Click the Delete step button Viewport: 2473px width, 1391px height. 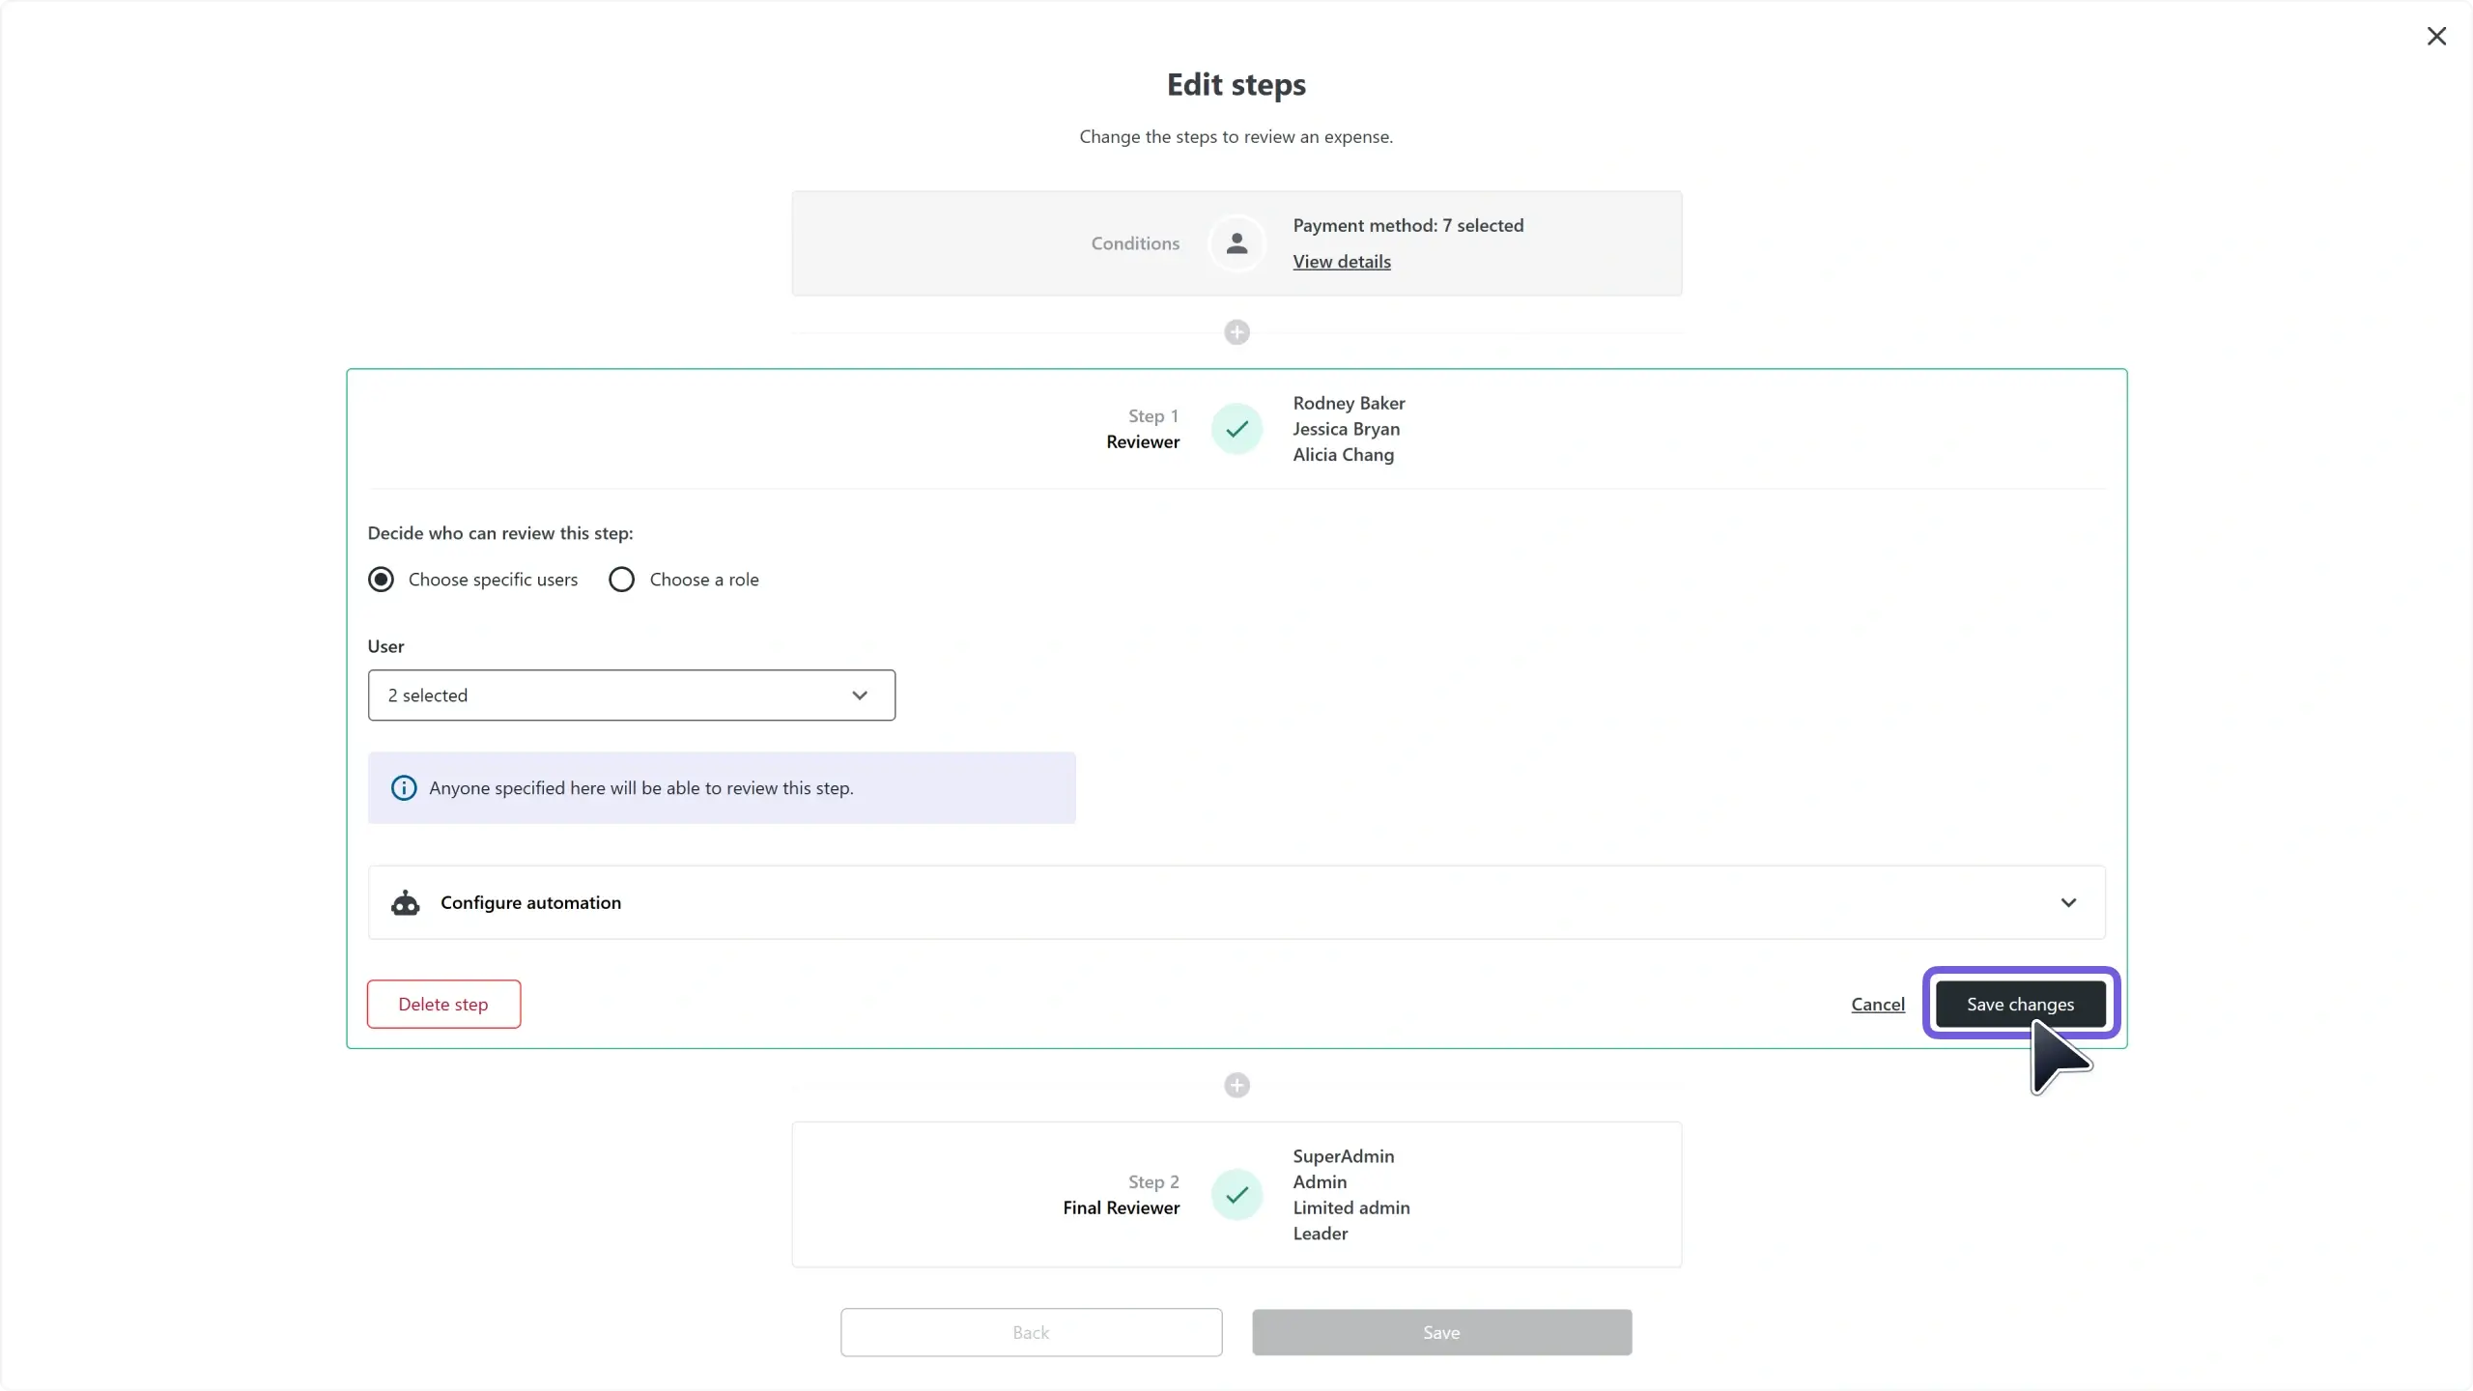click(x=443, y=1005)
